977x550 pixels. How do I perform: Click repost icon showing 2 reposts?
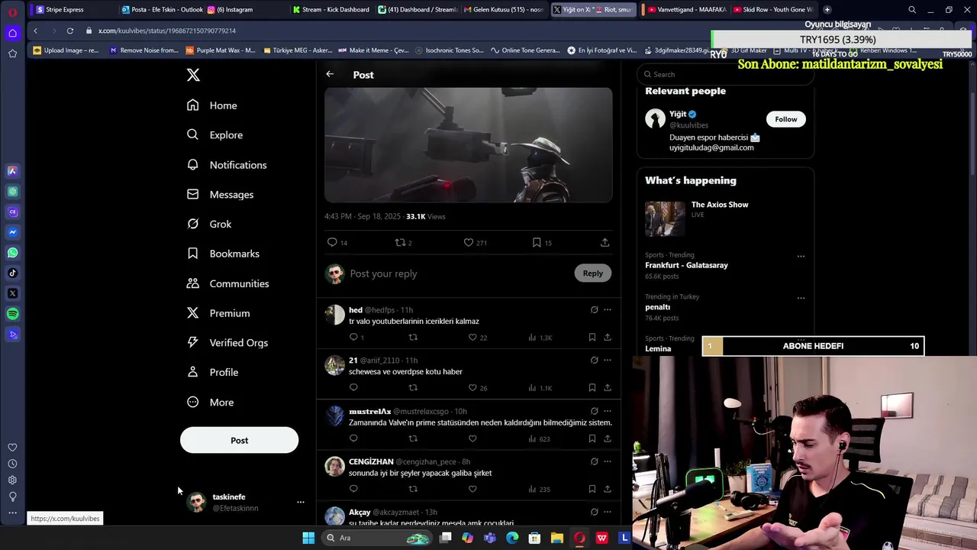(403, 242)
